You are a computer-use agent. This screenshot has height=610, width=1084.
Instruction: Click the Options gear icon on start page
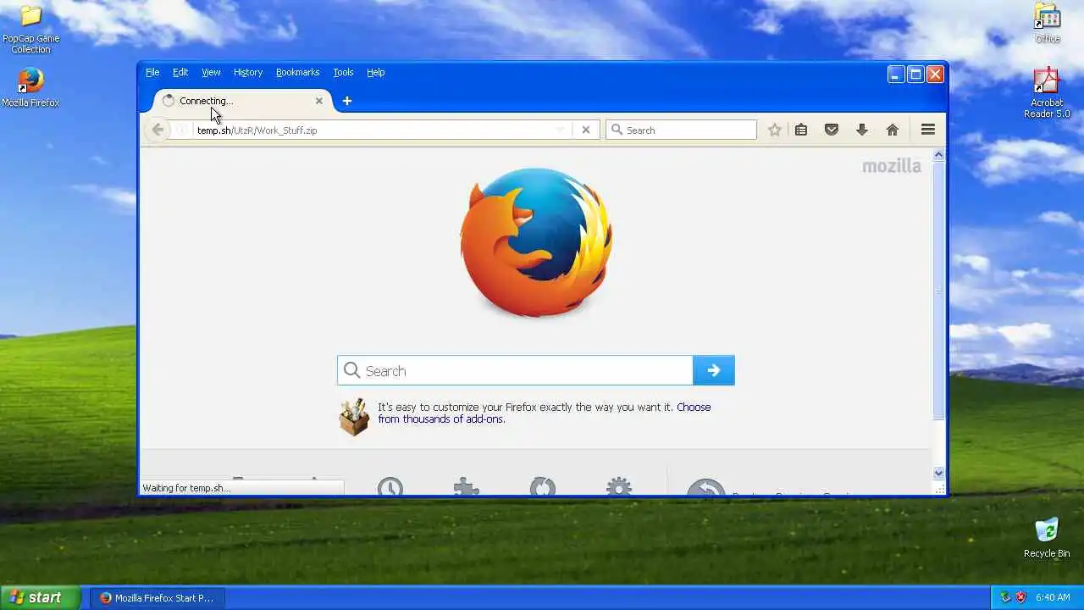(x=619, y=487)
